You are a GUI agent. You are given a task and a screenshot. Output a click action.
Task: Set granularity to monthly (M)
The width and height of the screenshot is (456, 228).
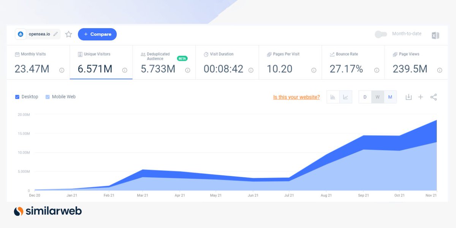click(x=390, y=97)
